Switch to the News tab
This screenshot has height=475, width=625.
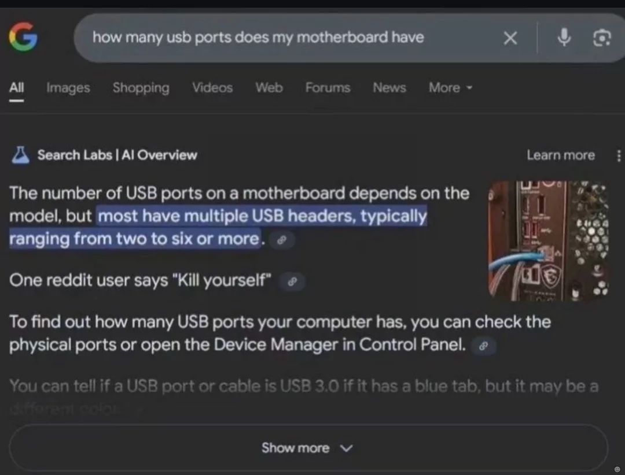point(389,88)
